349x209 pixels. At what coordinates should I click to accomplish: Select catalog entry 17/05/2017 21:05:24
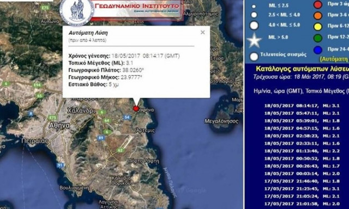pos(302,196)
